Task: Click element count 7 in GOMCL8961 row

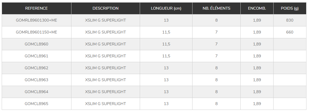Action: pyautogui.click(x=216, y=56)
